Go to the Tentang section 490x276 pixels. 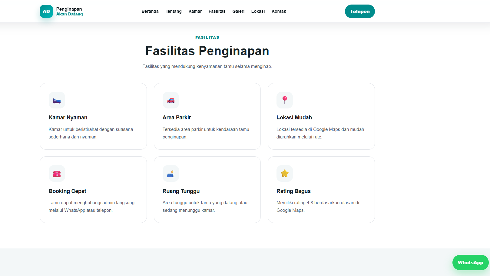point(174,11)
